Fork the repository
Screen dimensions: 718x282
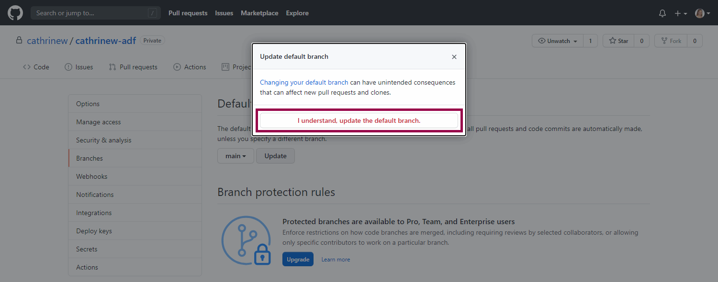tap(671, 41)
